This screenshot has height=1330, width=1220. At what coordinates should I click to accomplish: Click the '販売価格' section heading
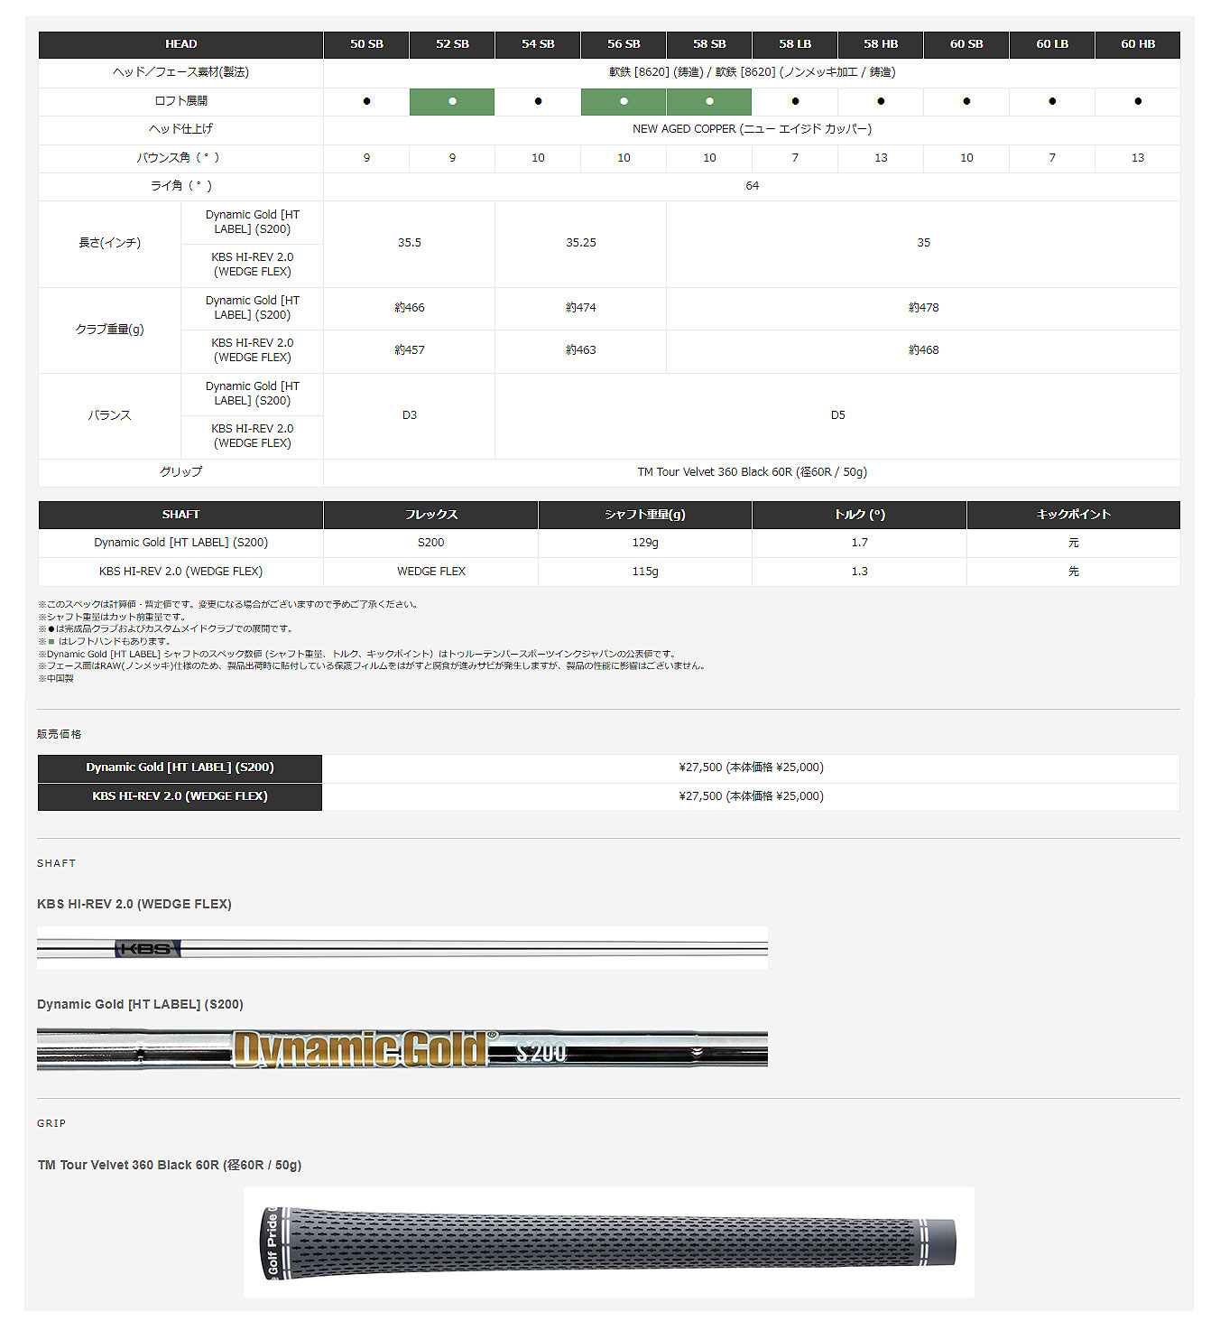pyautogui.click(x=60, y=734)
